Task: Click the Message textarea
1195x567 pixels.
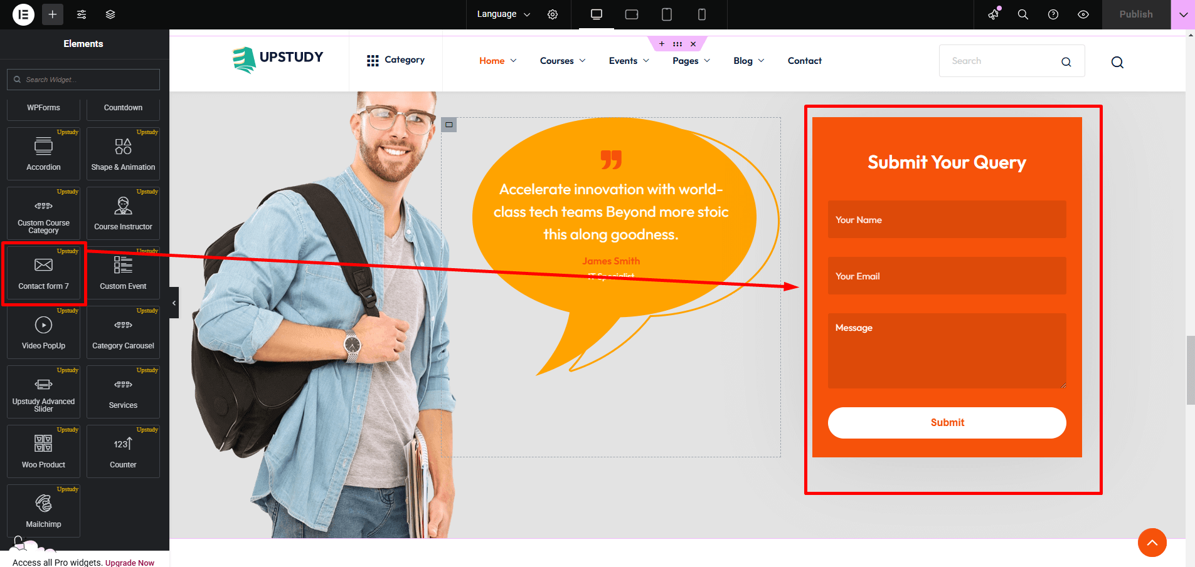Action: coord(947,351)
